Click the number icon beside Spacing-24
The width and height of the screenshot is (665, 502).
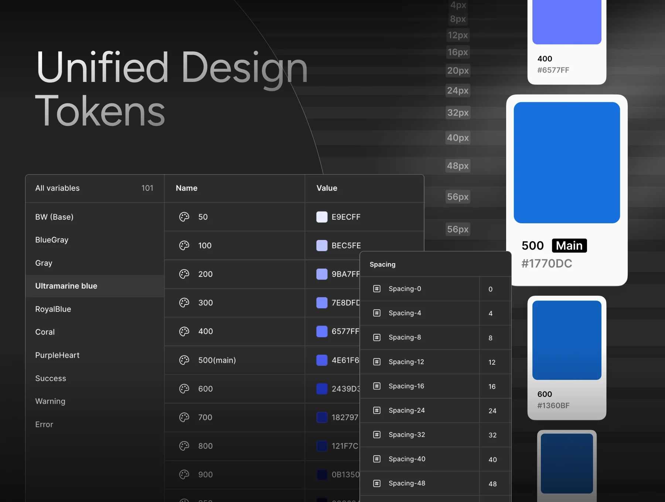(377, 410)
